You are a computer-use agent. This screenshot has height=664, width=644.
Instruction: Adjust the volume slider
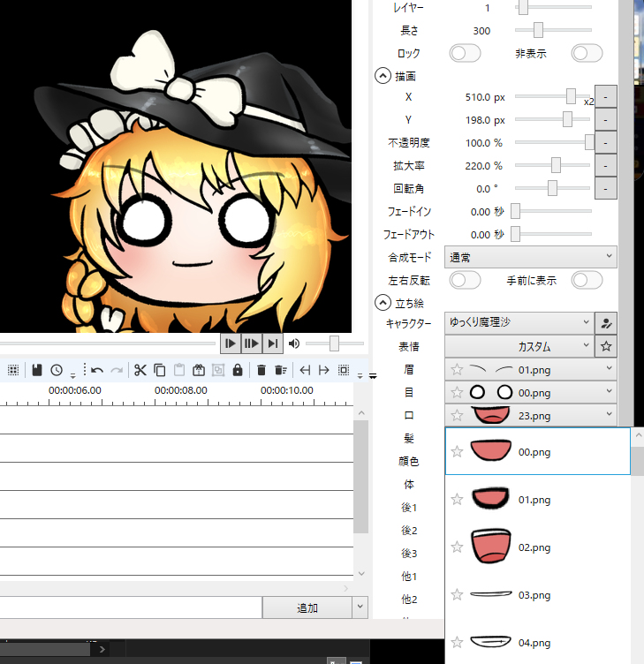point(334,343)
